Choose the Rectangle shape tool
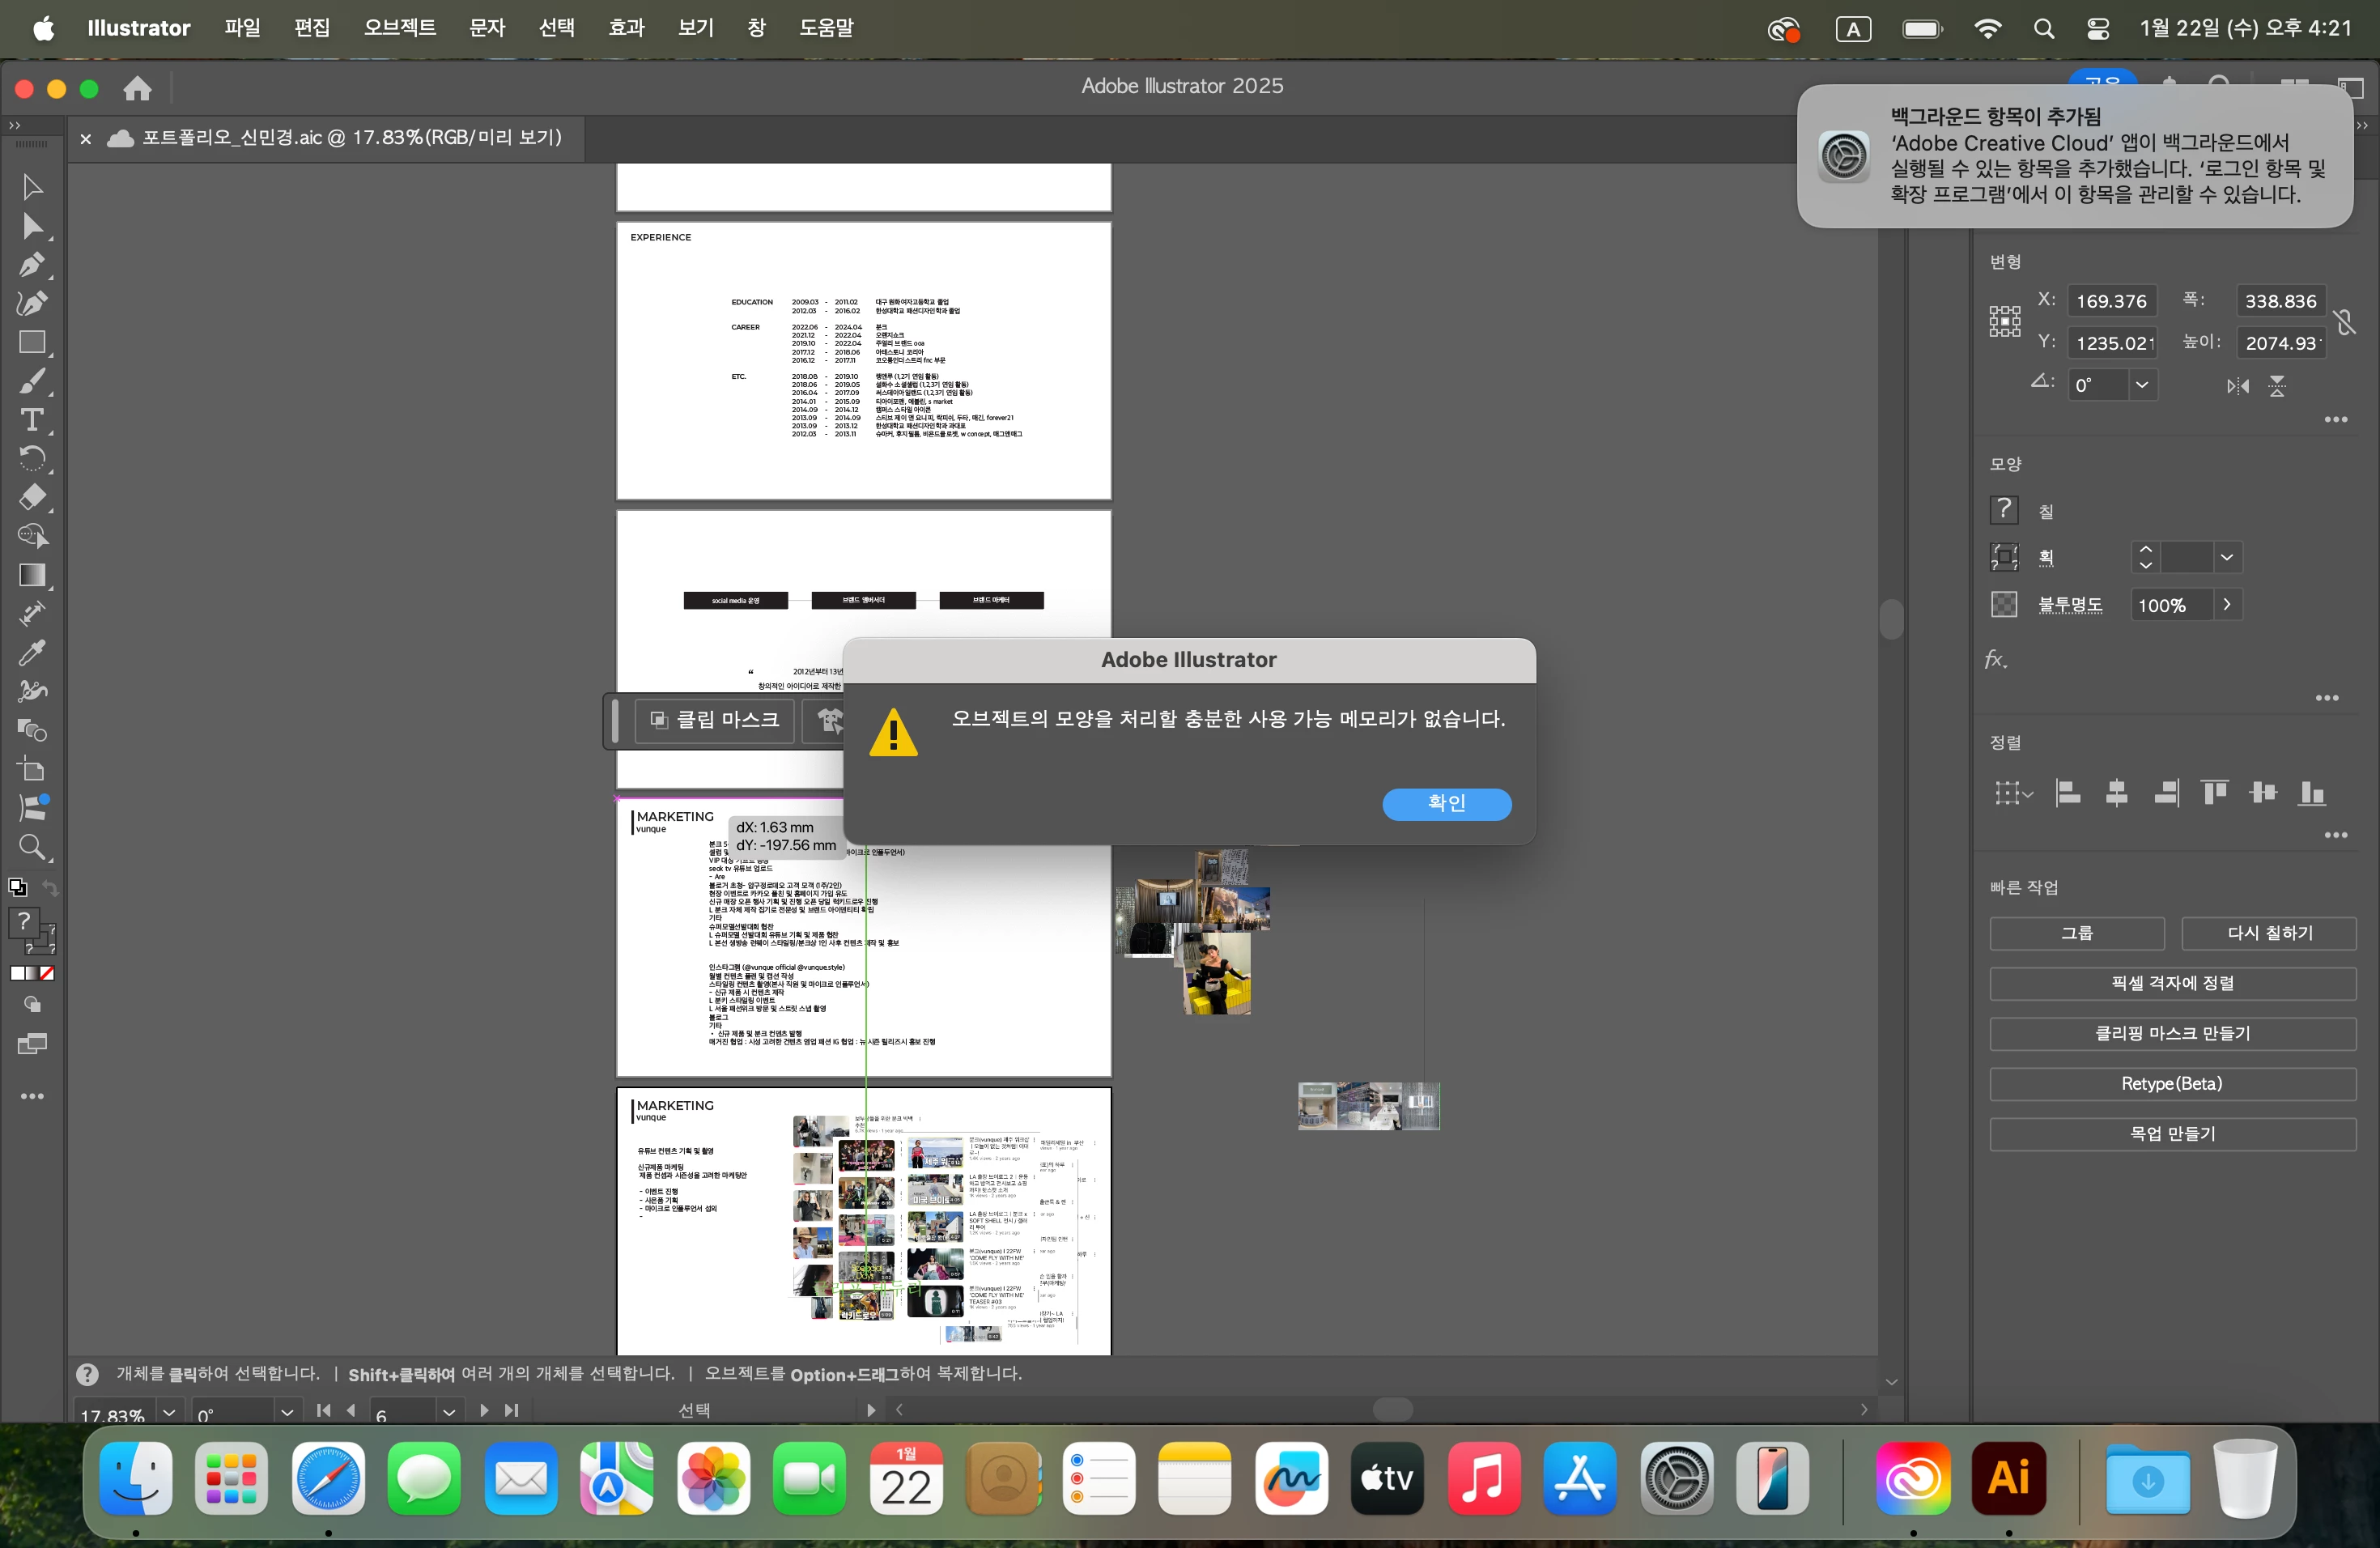Viewport: 2380px width, 1548px height. [x=31, y=343]
